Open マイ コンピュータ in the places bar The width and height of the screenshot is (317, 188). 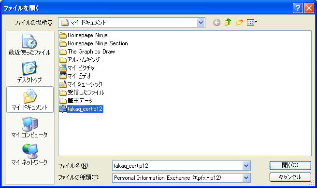tap(30, 127)
